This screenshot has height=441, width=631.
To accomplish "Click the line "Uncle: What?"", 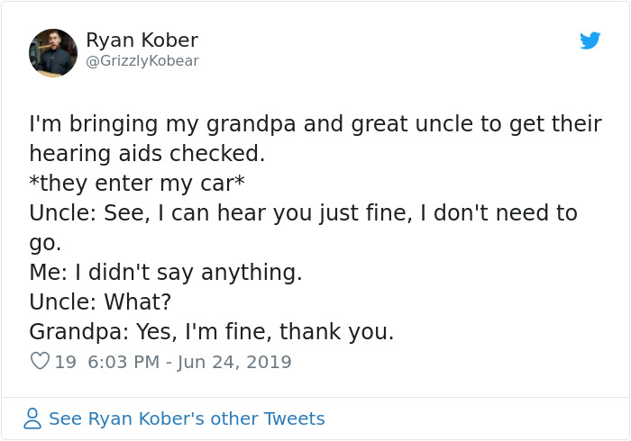I will 100,301.
